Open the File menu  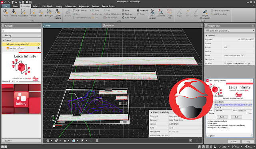[6, 6]
